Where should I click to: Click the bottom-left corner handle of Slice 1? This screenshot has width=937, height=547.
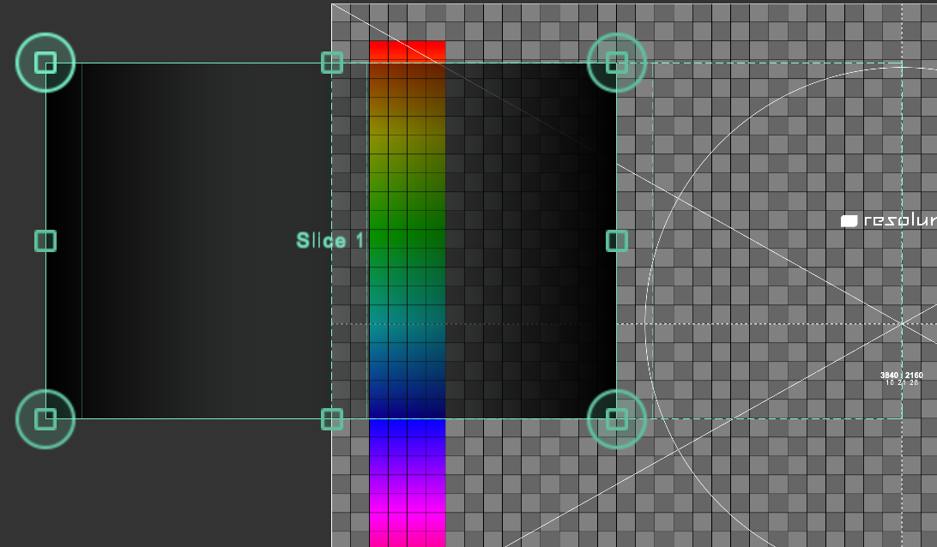coord(45,418)
